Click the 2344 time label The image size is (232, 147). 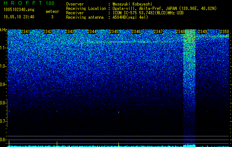pos(92,32)
